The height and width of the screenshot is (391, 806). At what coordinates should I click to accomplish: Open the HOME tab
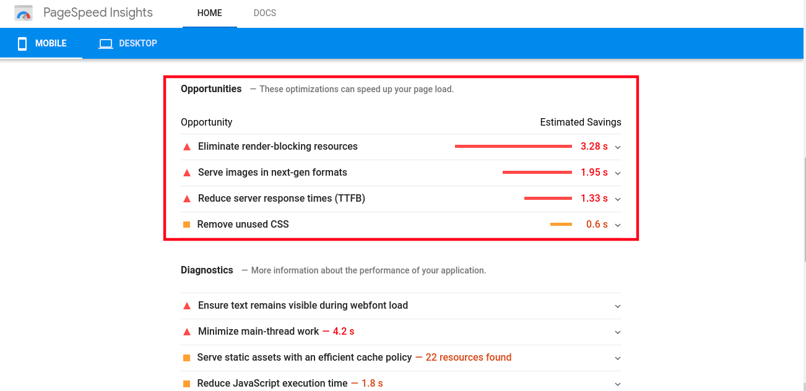point(209,13)
